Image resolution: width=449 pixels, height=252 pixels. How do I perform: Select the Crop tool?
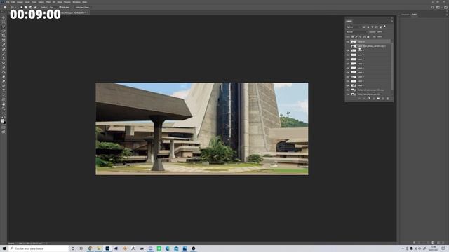click(x=4, y=36)
